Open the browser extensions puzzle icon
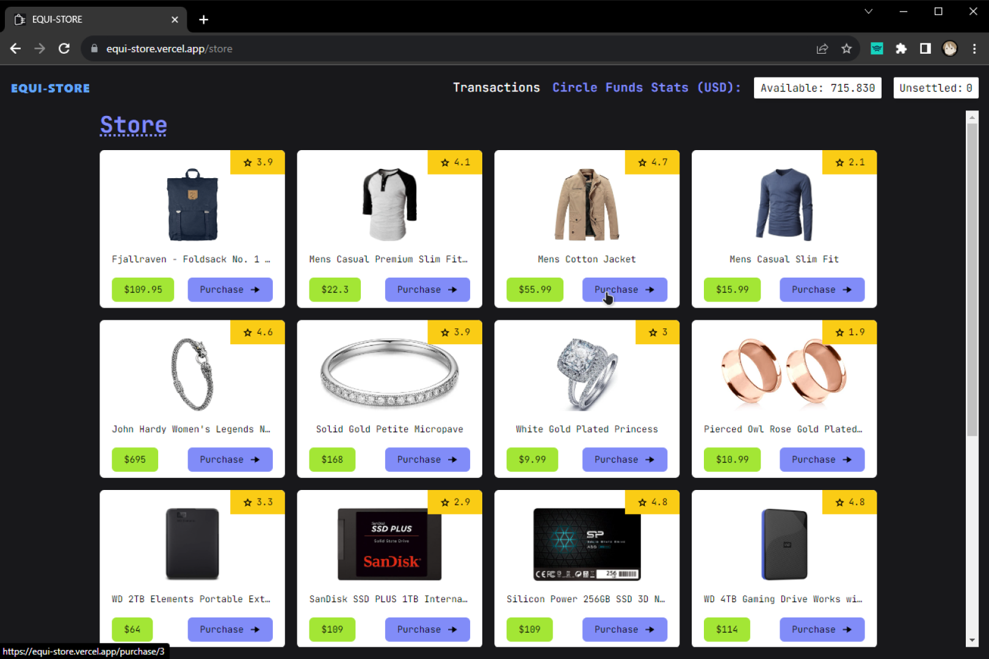This screenshot has height=659, width=989. coord(901,49)
